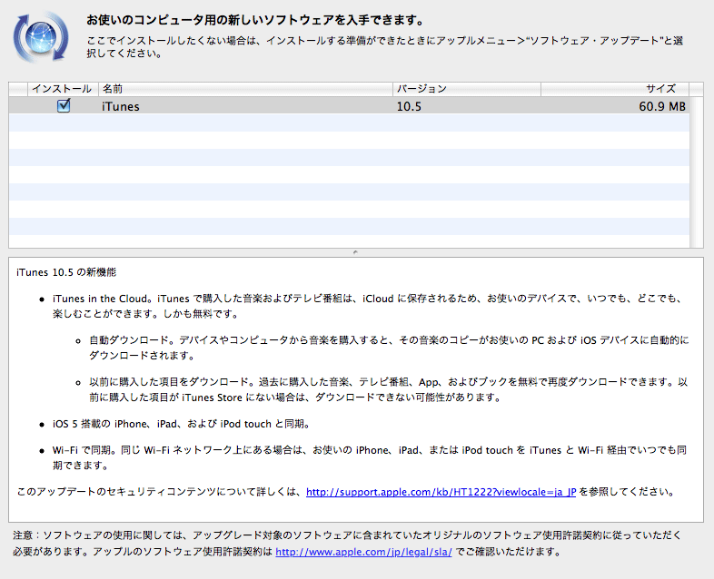The width and height of the screenshot is (714, 579).
Task: Click the 'iOS 5 搭載の iPhone' bullet
Action: click(x=183, y=424)
